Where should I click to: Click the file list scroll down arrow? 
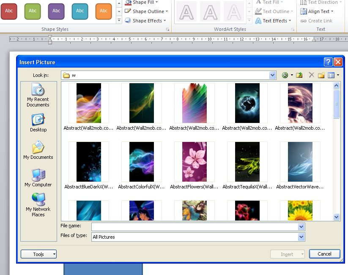click(x=337, y=217)
